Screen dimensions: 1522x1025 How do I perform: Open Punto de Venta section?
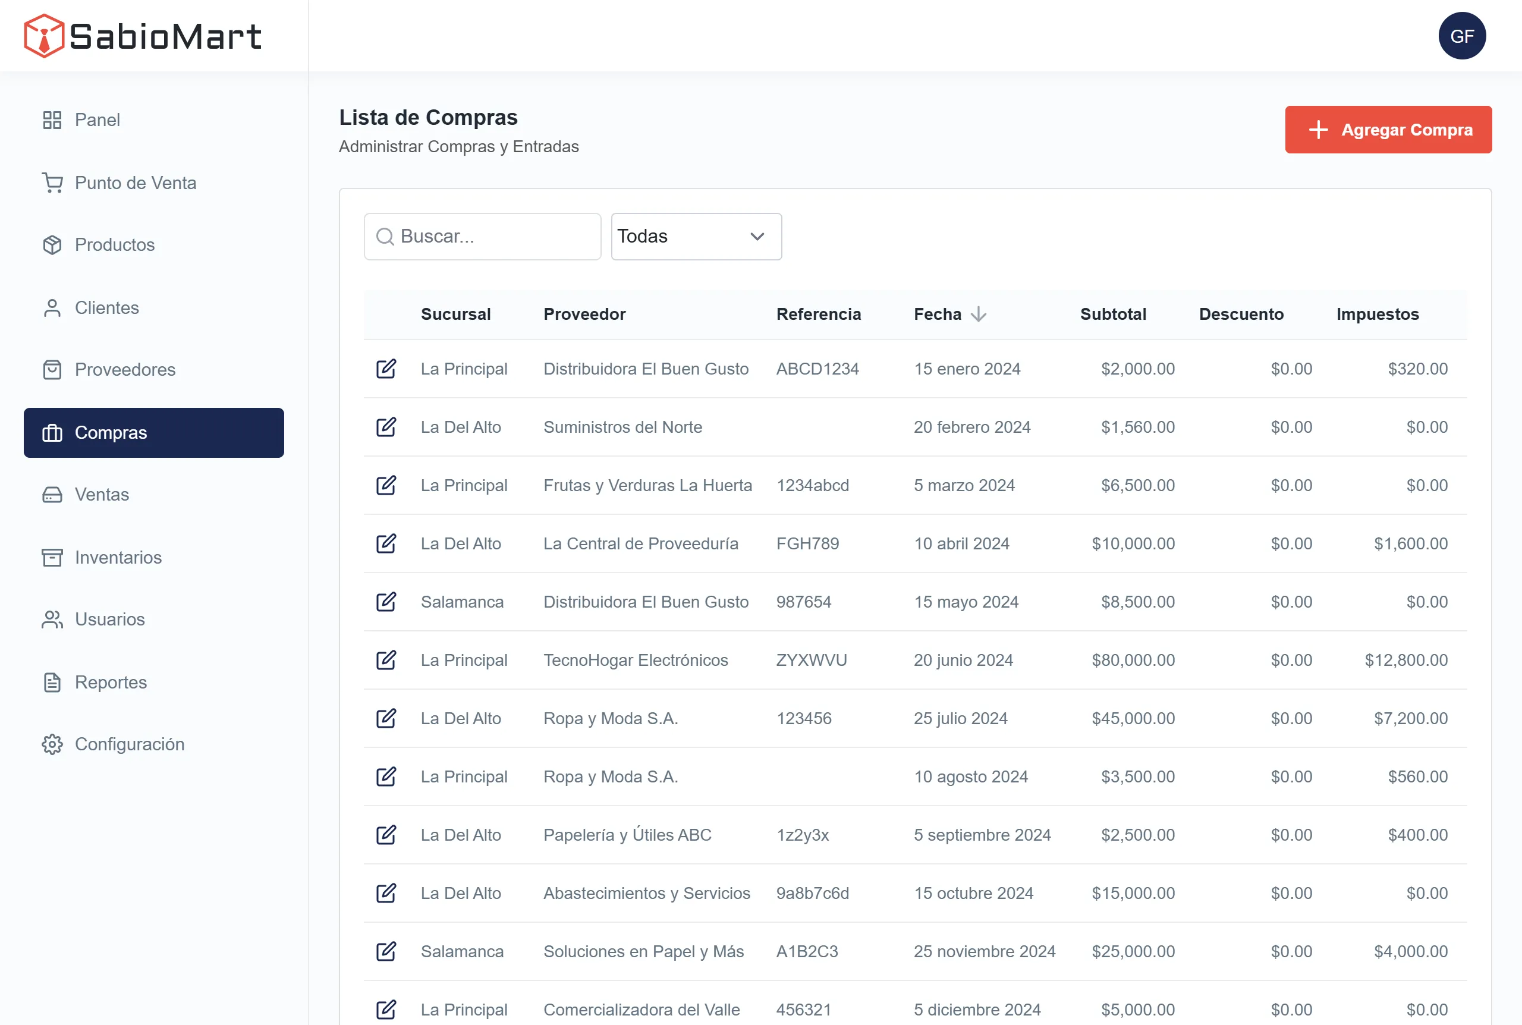[153, 183]
